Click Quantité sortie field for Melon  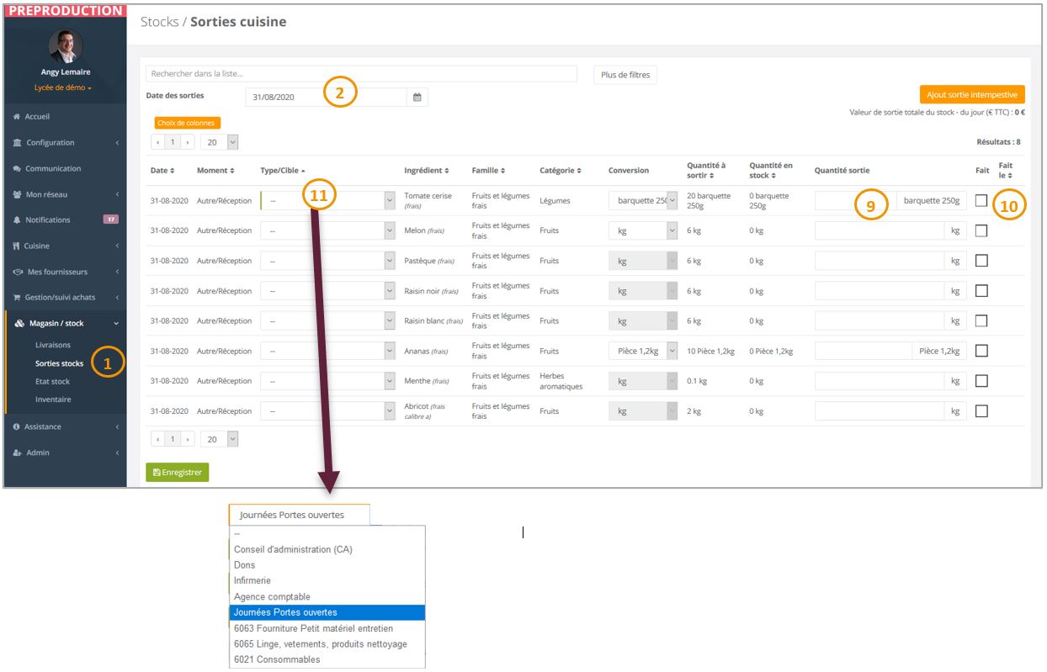coord(880,230)
